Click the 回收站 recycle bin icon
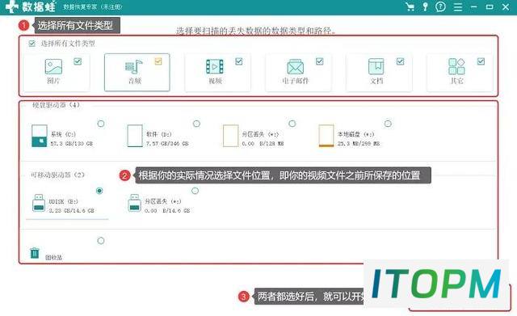The image size is (517, 316). click(35, 253)
